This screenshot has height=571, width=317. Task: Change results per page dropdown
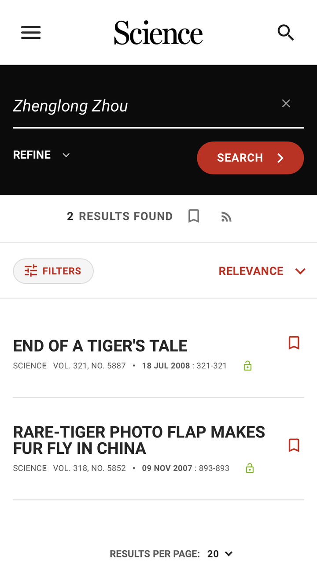tap(220, 554)
